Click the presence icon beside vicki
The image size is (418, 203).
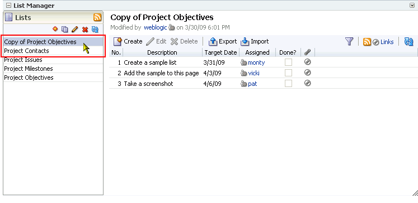click(x=243, y=73)
